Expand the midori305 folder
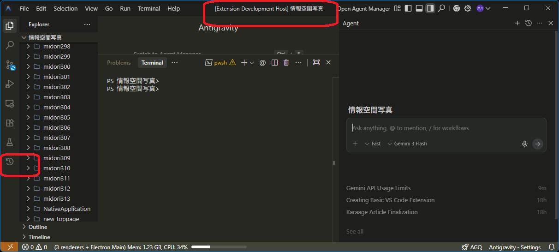Viewport: 559px width, 252px height. (58, 117)
